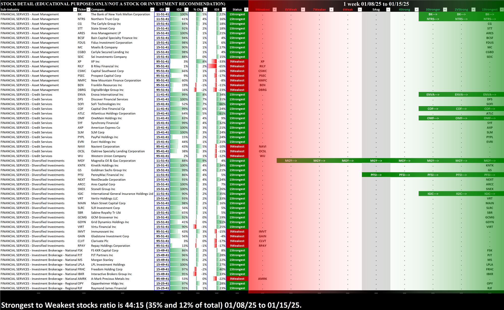Click the 9Weakest status cell for RILY
The height and width of the screenshot is (310, 504).
coord(237,66)
